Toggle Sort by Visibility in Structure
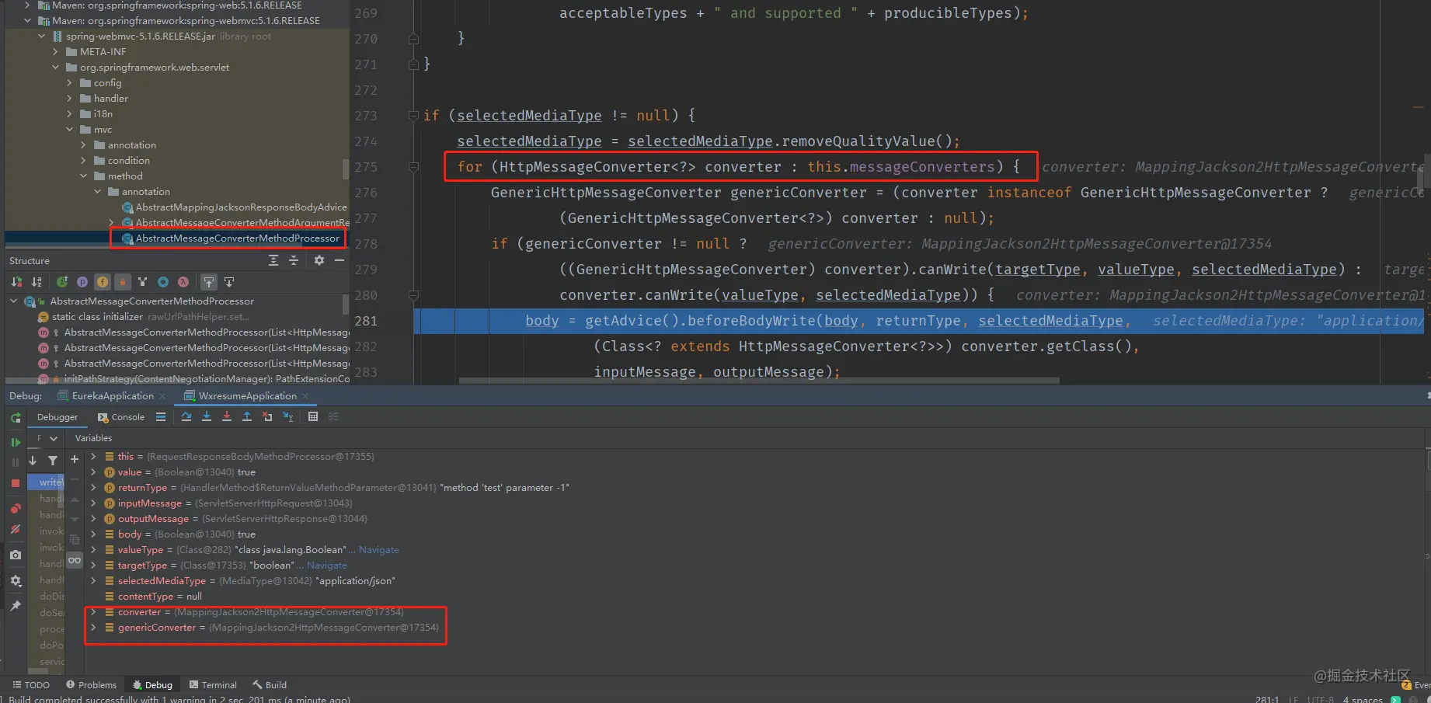This screenshot has width=1431, height=703. [x=16, y=282]
